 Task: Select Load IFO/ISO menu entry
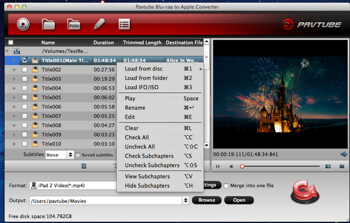point(160,87)
